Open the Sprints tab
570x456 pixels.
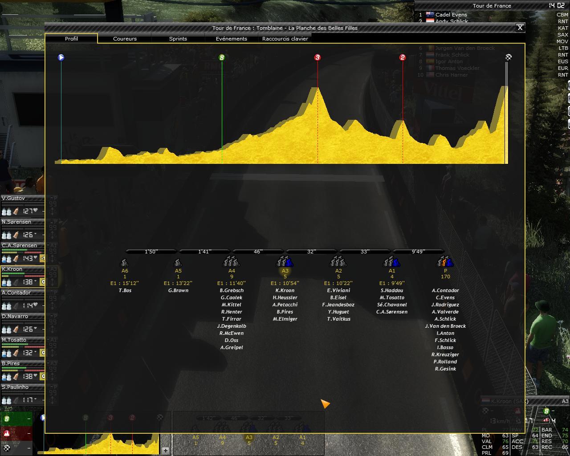(x=178, y=39)
